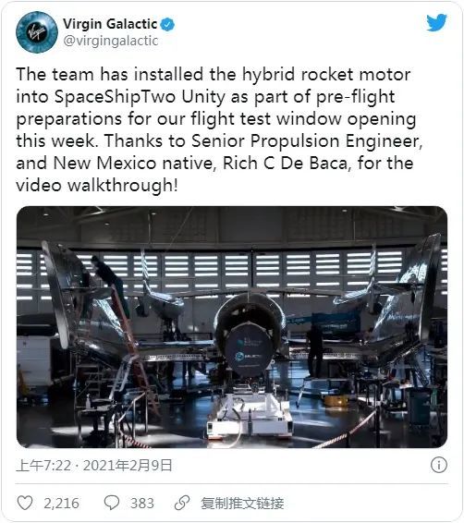Screen dimensions: 464x523
Task: Click the 2,216 likes count
Action: point(61,503)
